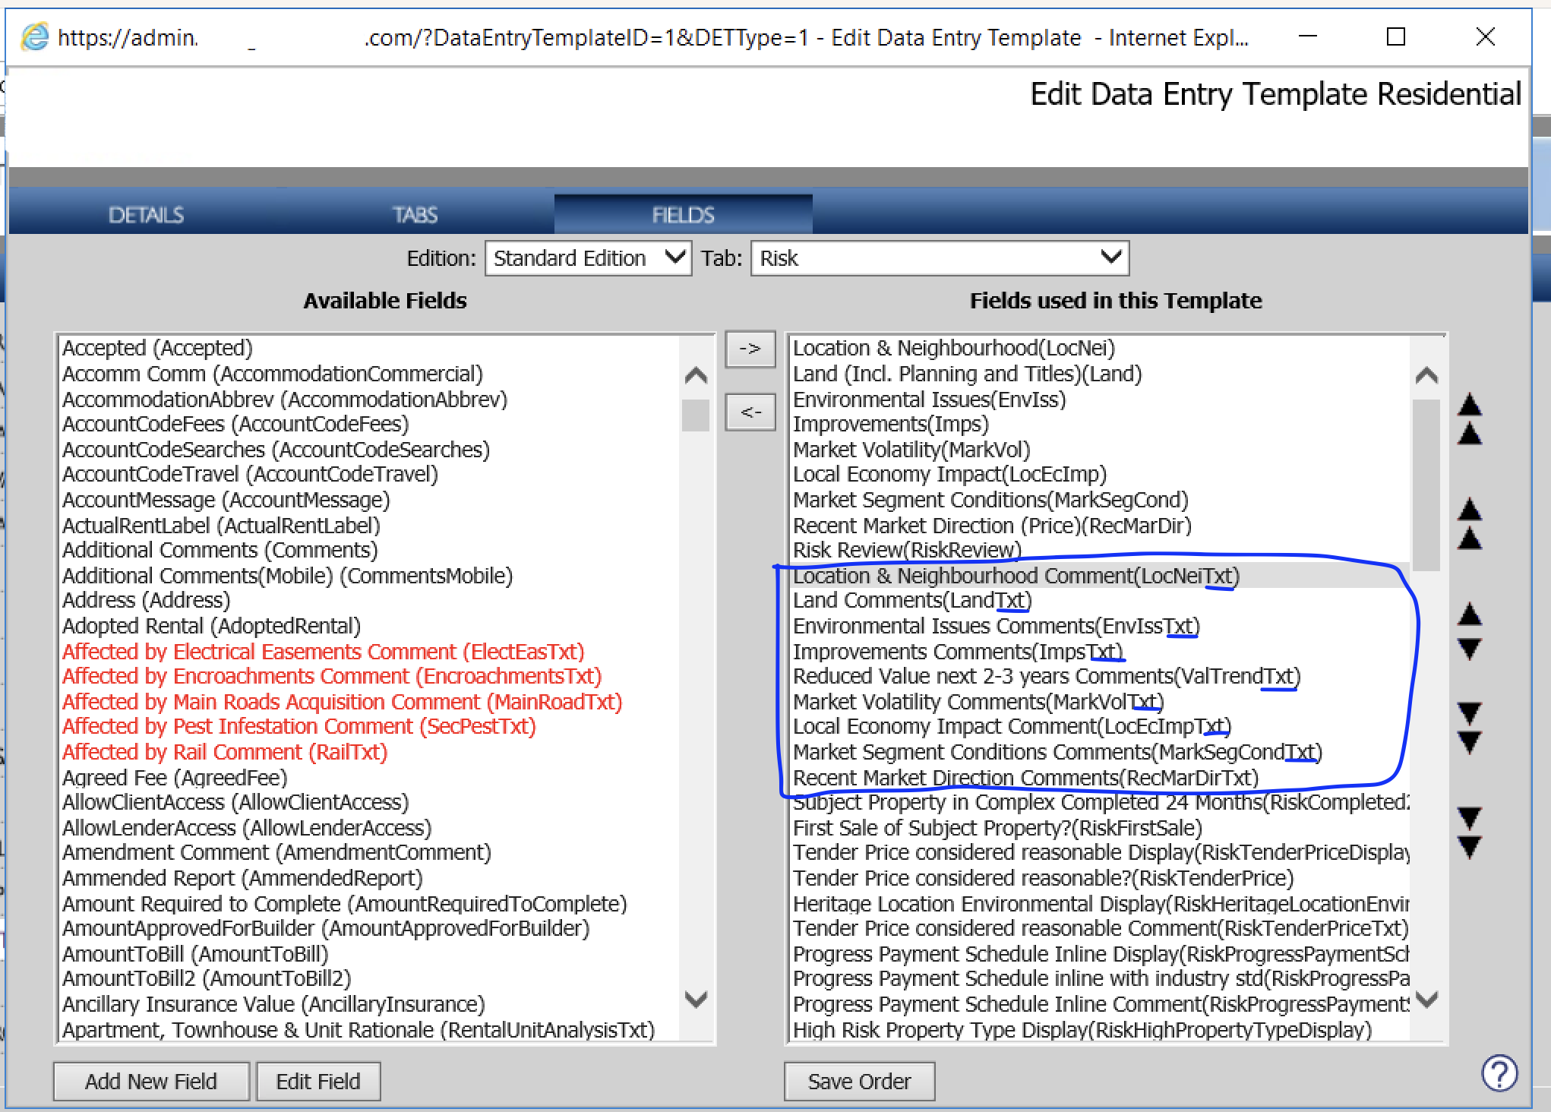Select 'AccountCodeFees' field

235,424
